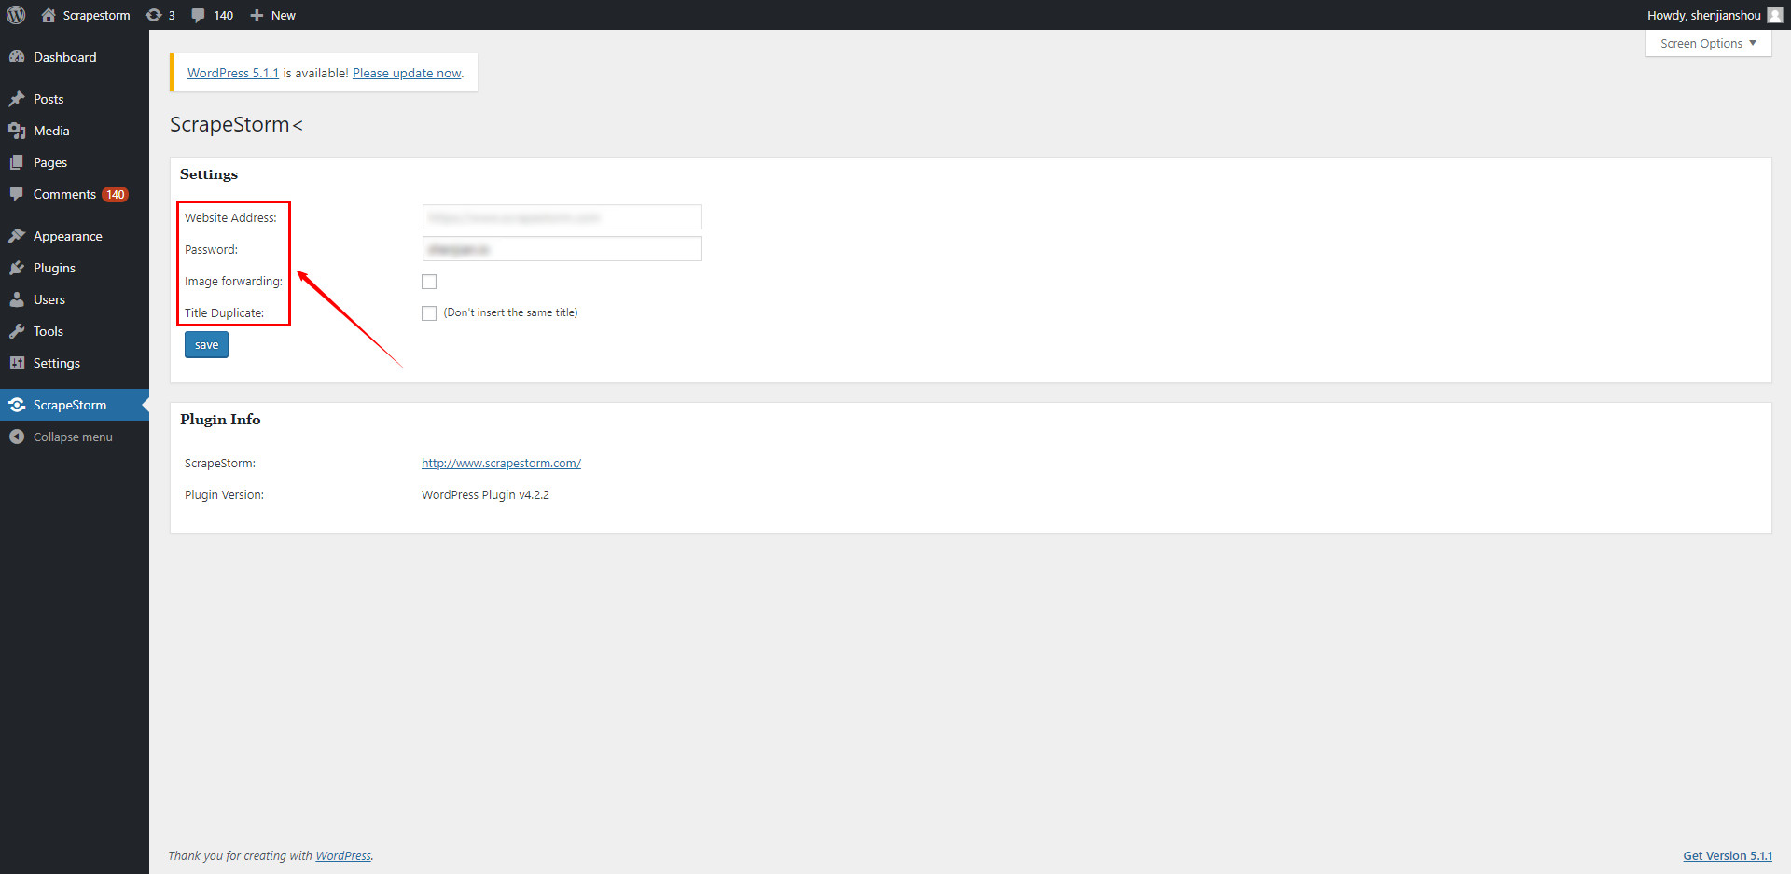This screenshot has width=1791, height=874.
Task: Focus the Password input field
Action: (x=562, y=249)
